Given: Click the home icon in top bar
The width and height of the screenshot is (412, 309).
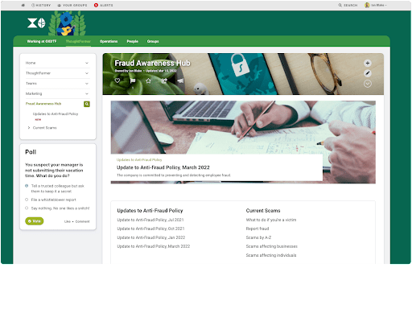Looking at the screenshot, I should tap(23, 5).
